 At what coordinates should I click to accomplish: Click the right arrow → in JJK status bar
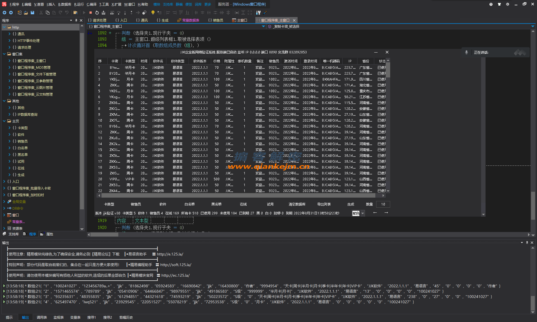pyautogui.click(x=386, y=213)
